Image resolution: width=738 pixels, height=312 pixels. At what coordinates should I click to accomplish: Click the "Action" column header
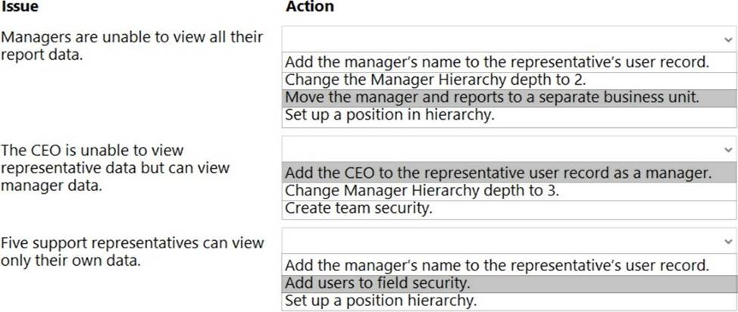pos(309,7)
